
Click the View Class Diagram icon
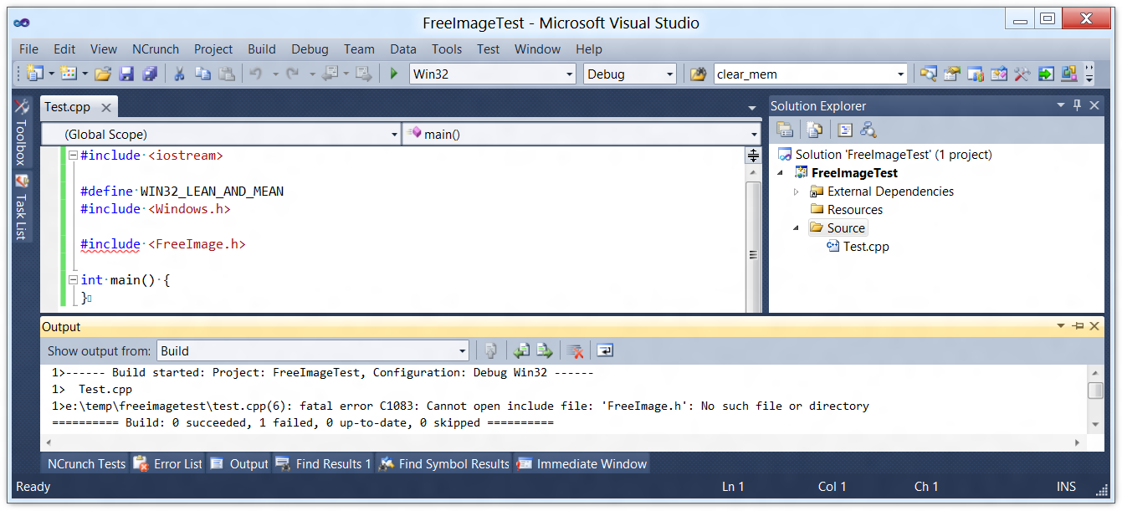[868, 130]
